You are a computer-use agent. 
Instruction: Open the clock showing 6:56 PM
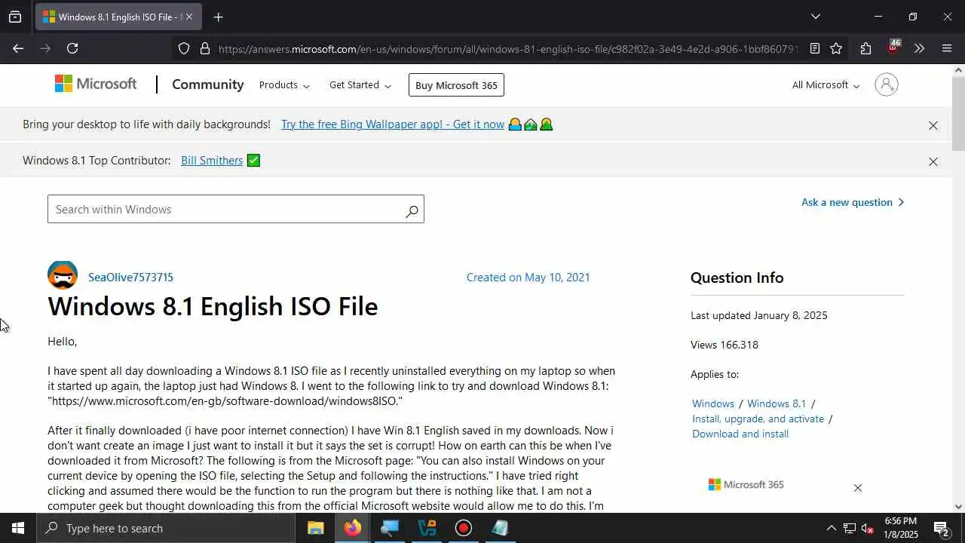(x=900, y=528)
